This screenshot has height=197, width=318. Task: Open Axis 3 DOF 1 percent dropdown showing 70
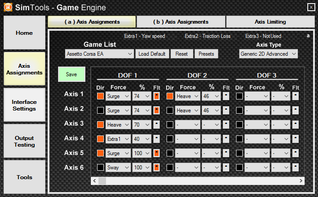tap(142, 124)
